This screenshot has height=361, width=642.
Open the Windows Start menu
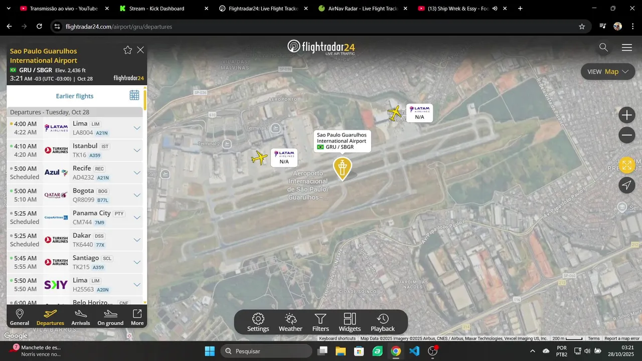(210, 351)
